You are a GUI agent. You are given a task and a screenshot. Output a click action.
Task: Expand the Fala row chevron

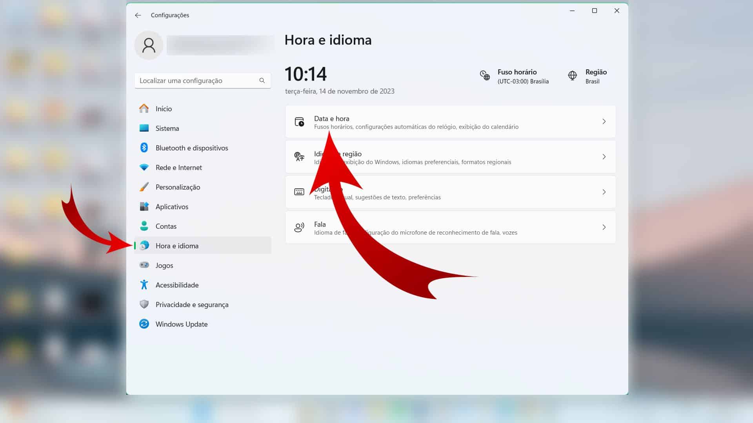click(604, 227)
